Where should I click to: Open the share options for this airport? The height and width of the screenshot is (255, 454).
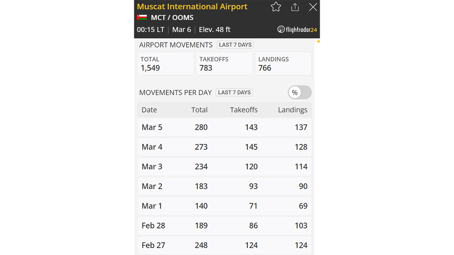[x=295, y=7]
